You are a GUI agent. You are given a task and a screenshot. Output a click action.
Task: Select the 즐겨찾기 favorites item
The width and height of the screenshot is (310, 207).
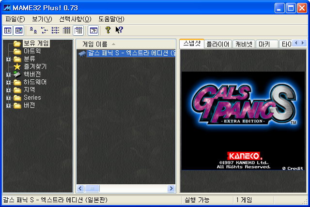pos(35,66)
